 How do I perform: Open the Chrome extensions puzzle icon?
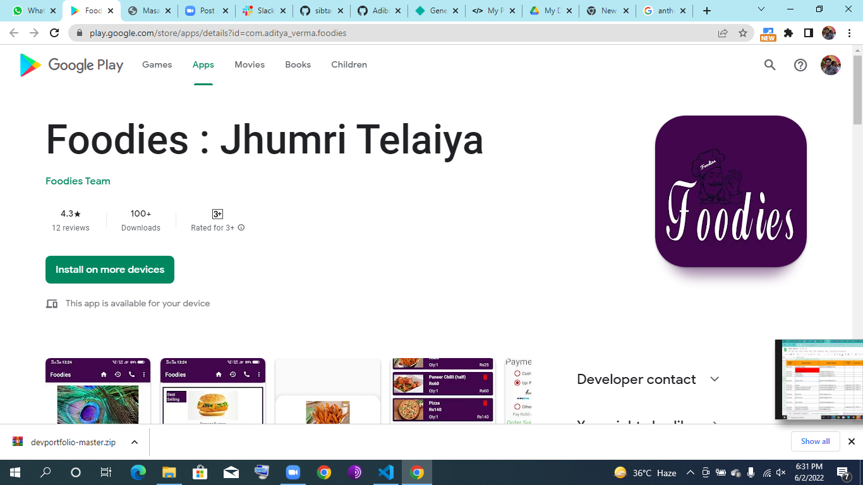[x=788, y=33]
